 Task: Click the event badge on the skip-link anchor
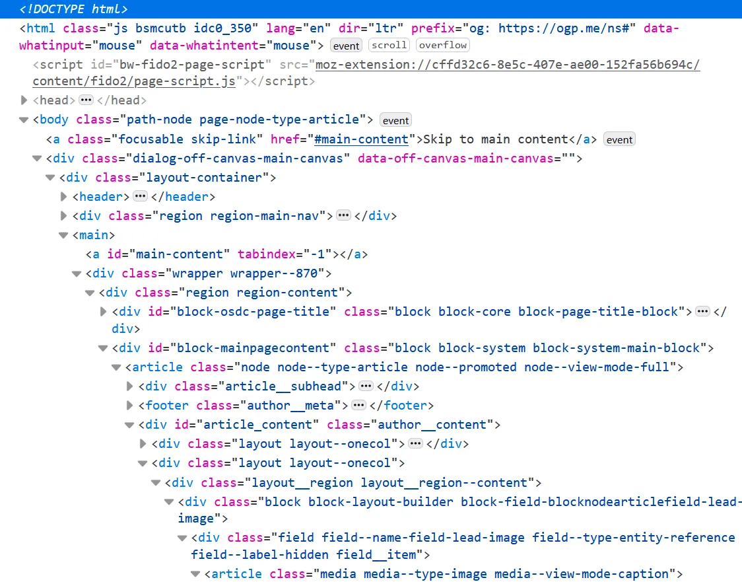(619, 139)
